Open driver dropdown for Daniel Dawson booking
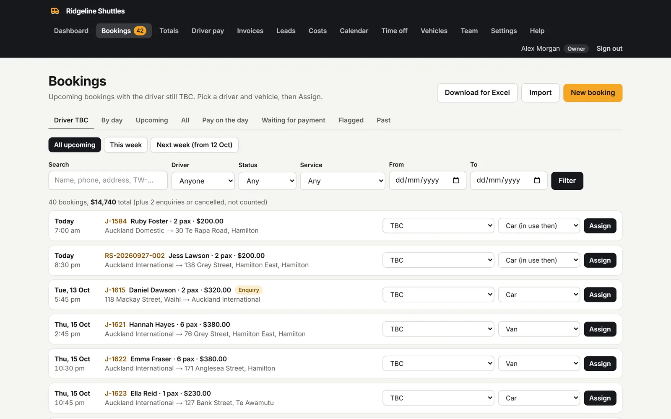The height and width of the screenshot is (419, 671). click(438, 295)
